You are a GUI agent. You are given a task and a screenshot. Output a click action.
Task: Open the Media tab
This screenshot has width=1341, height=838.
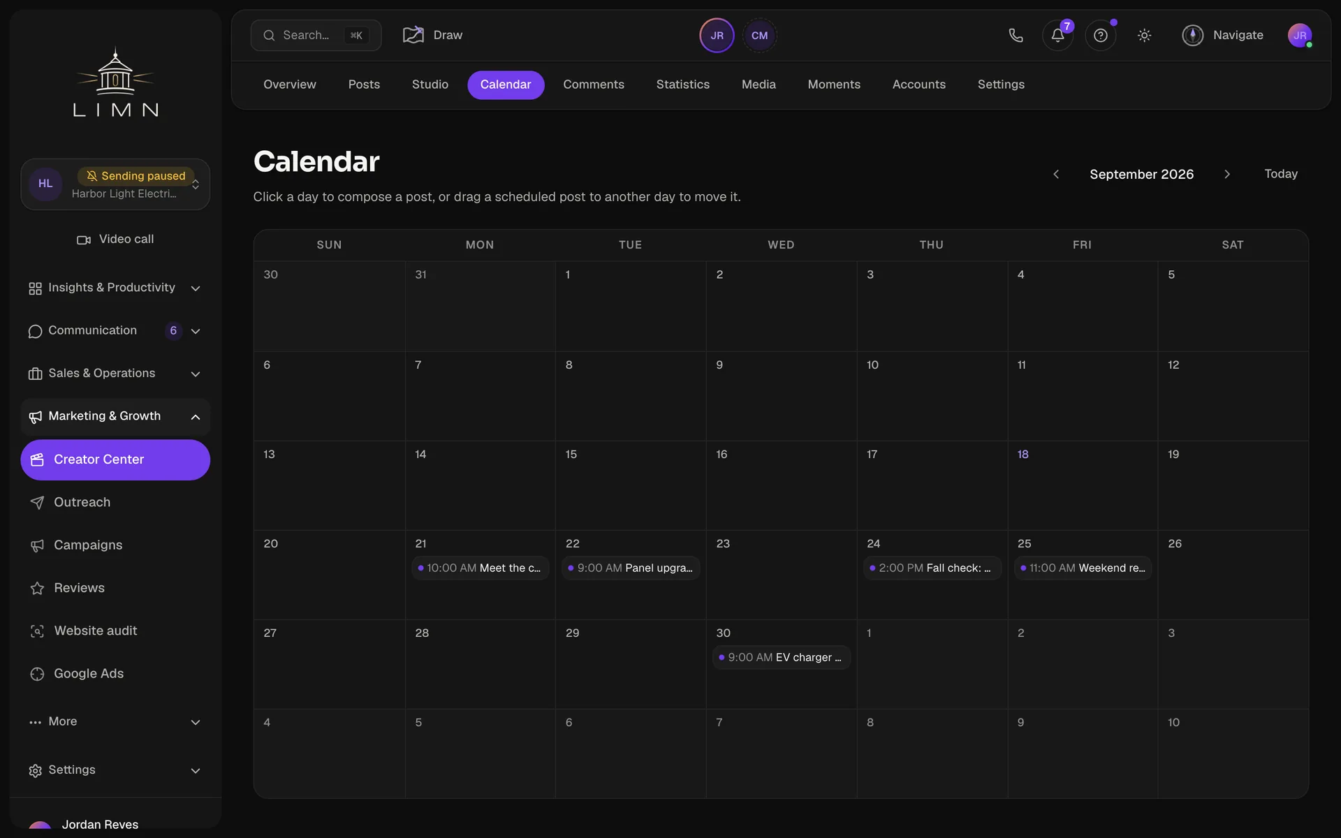pos(759,84)
